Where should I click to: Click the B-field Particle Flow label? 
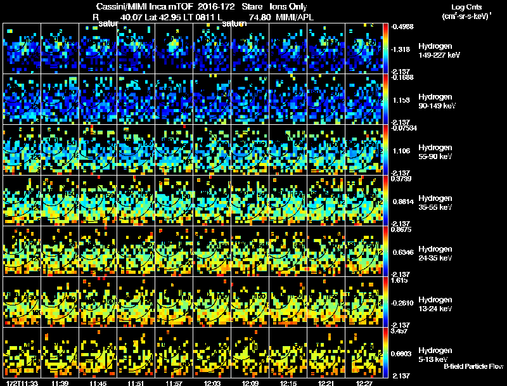coord(473,366)
